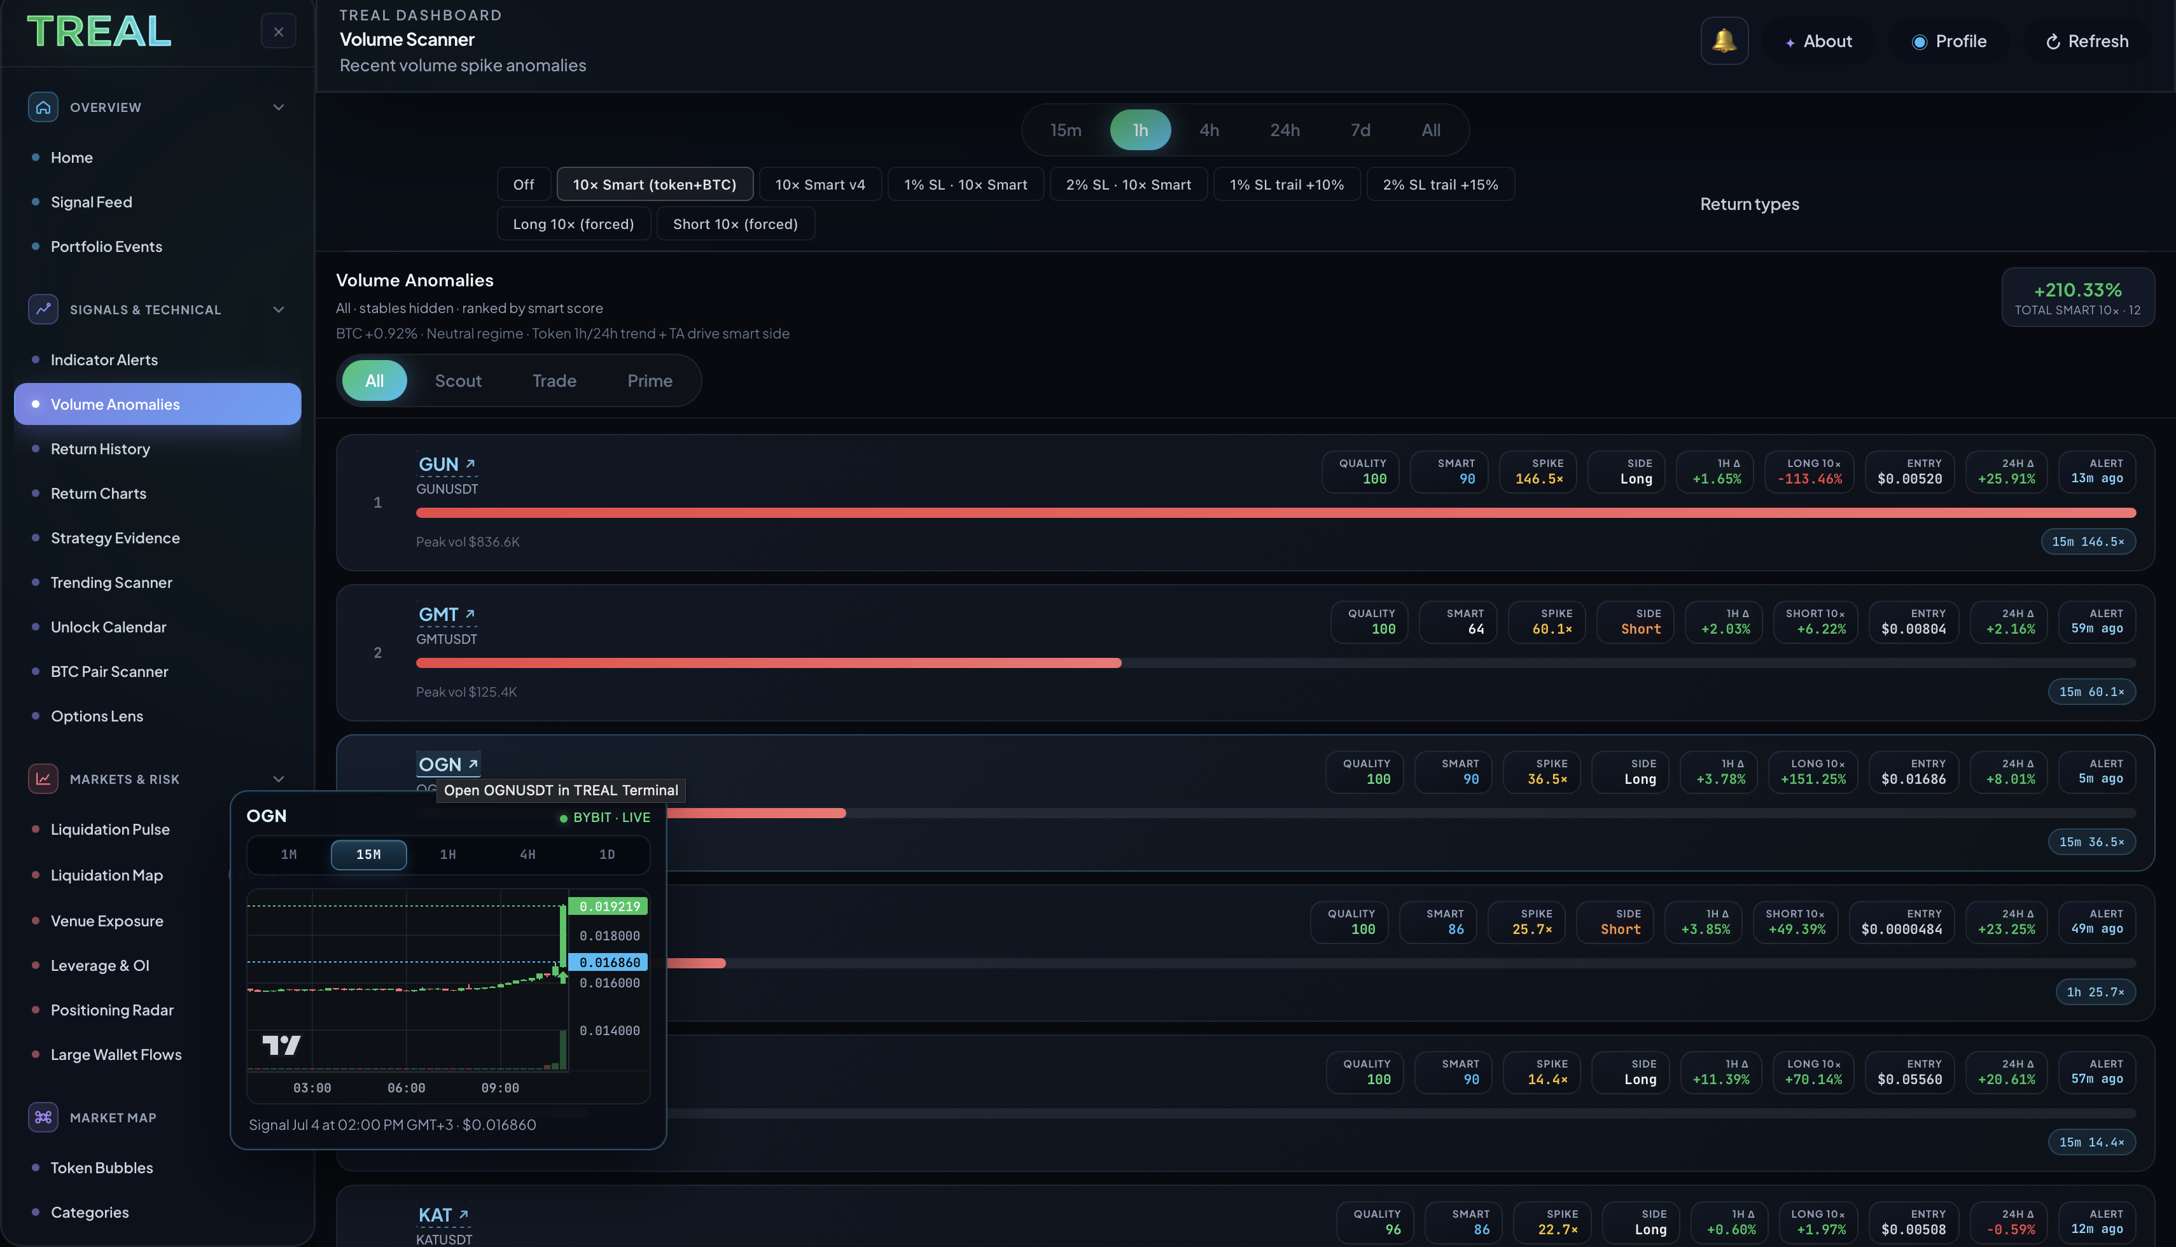This screenshot has height=1247, width=2176.
Task: Switch to the Prime tab
Action: tap(649, 380)
